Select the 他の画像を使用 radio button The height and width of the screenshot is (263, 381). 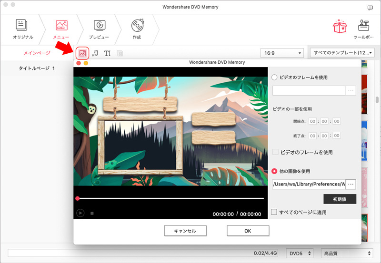pyautogui.click(x=274, y=171)
